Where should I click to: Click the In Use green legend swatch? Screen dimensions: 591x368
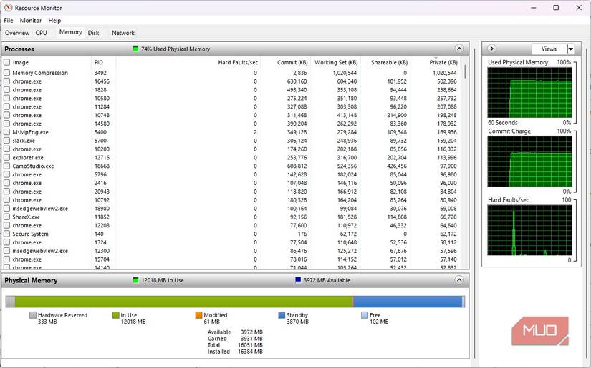coord(116,315)
